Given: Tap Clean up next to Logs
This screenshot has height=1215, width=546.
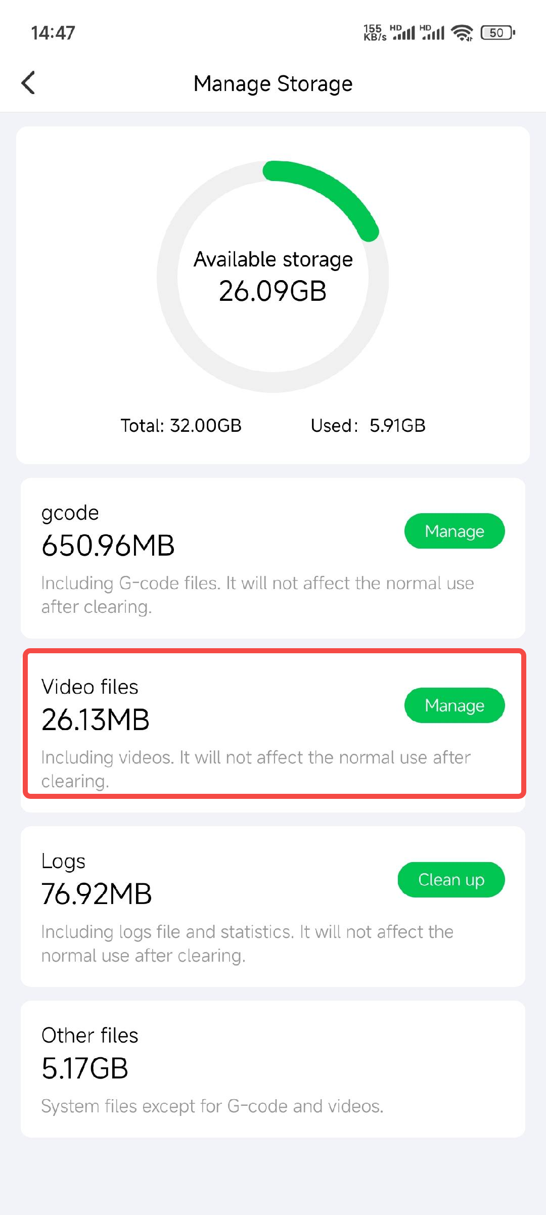Looking at the screenshot, I should click(x=451, y=879).
